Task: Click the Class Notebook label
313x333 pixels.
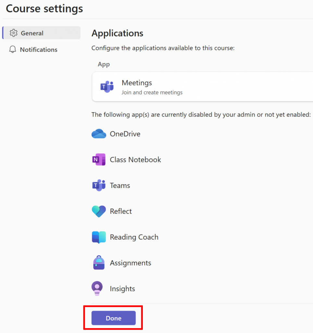Action: (135, 160)
